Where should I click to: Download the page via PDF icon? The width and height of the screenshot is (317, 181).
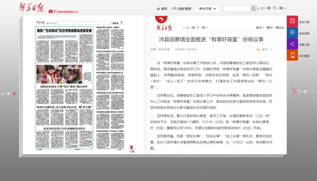click(x=132, y=147)
